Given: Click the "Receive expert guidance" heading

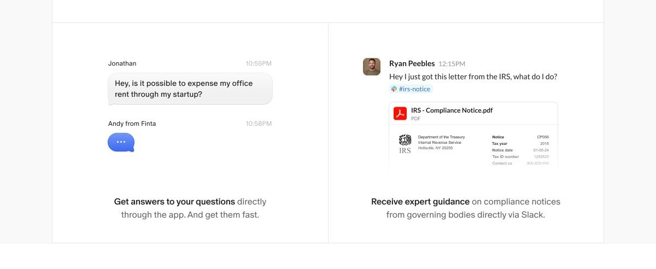Looking at the screenshot, I should click(x=420, y=202).
